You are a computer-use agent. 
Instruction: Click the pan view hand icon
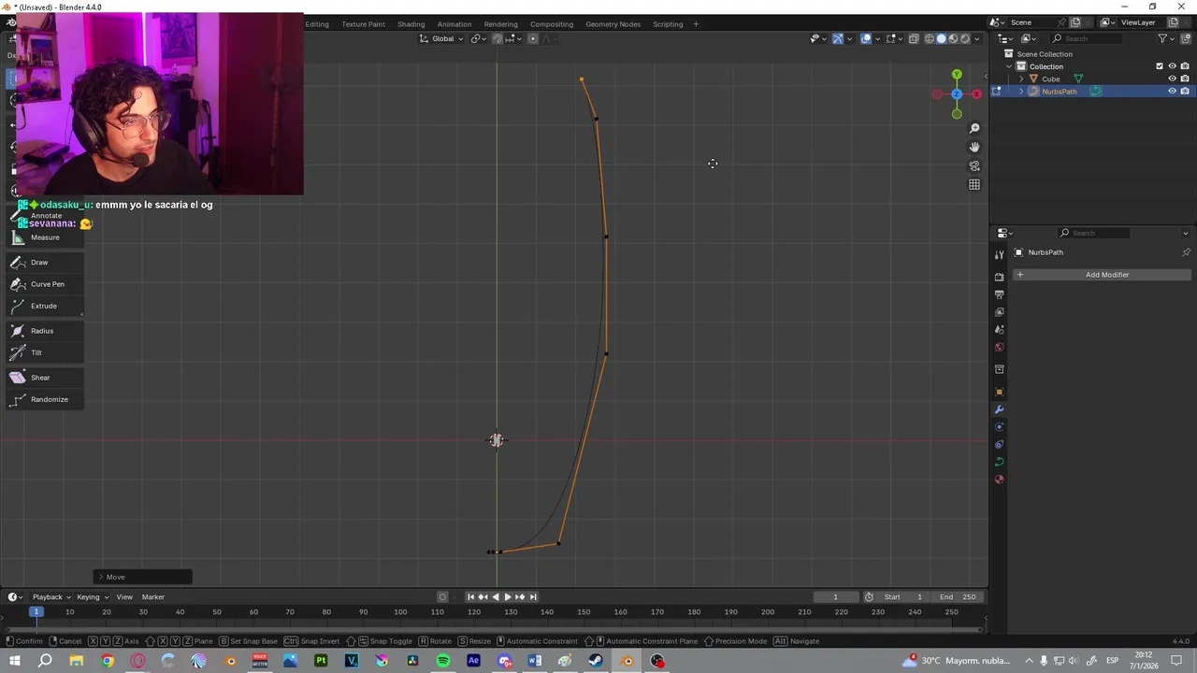tap(974, 147)
